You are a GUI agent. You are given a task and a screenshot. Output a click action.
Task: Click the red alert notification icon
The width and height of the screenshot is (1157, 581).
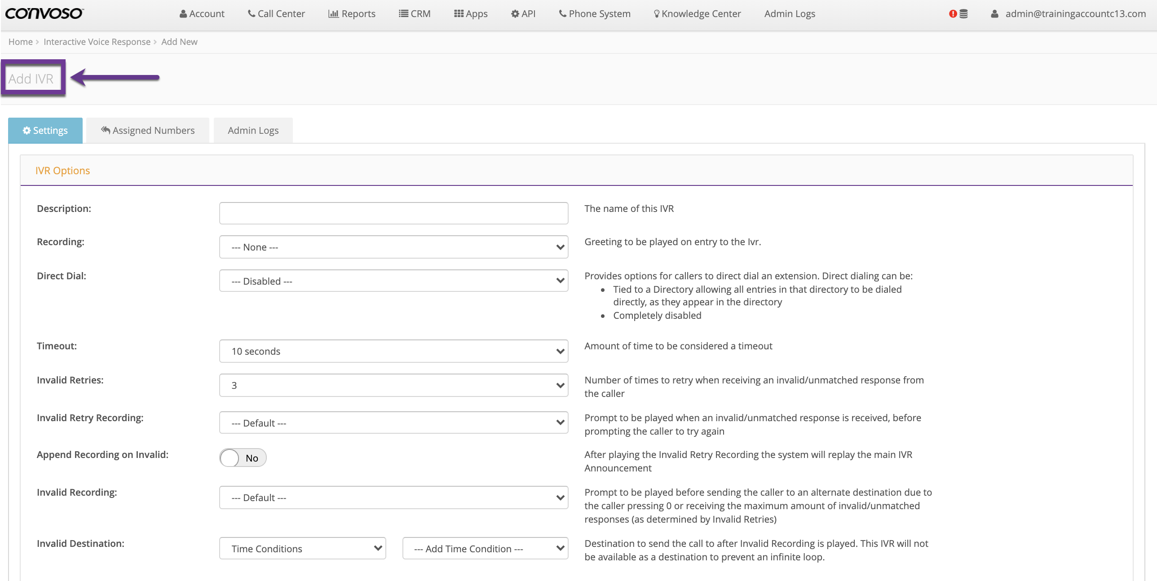[953, 14]
